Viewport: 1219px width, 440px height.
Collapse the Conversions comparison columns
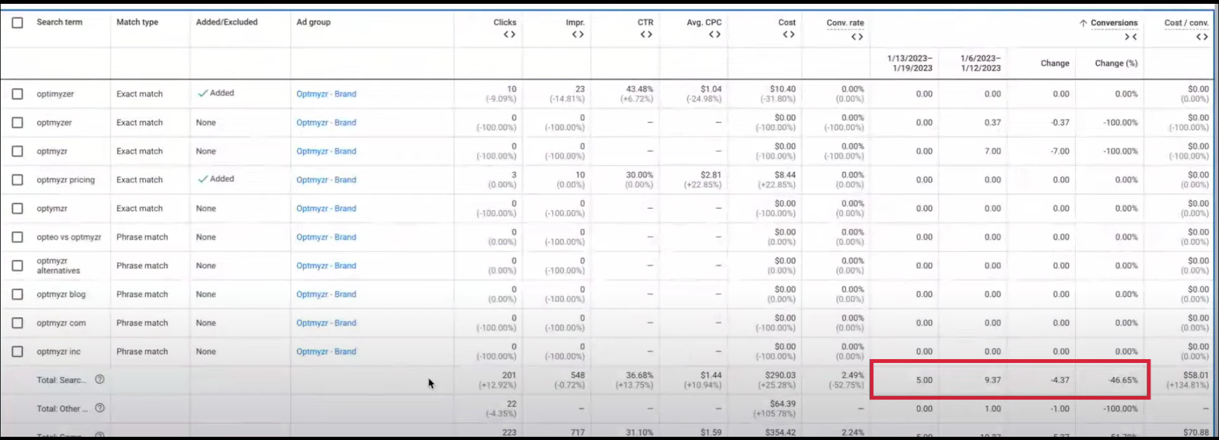coord(1131,37)
